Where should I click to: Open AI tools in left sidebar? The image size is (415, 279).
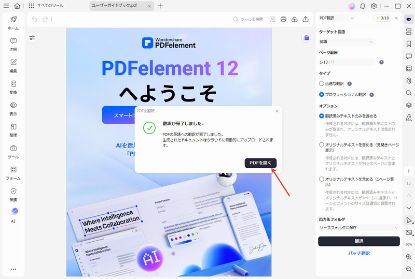coord(13,215)
